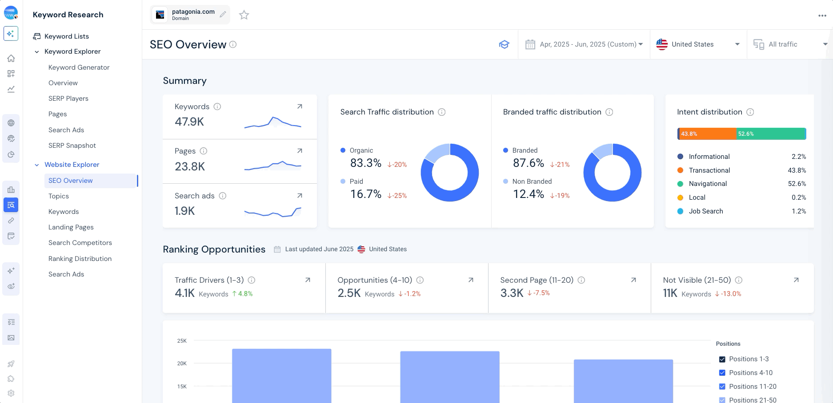
Task: Click the Branded traffic donut chart
Action: click(613, 172)
